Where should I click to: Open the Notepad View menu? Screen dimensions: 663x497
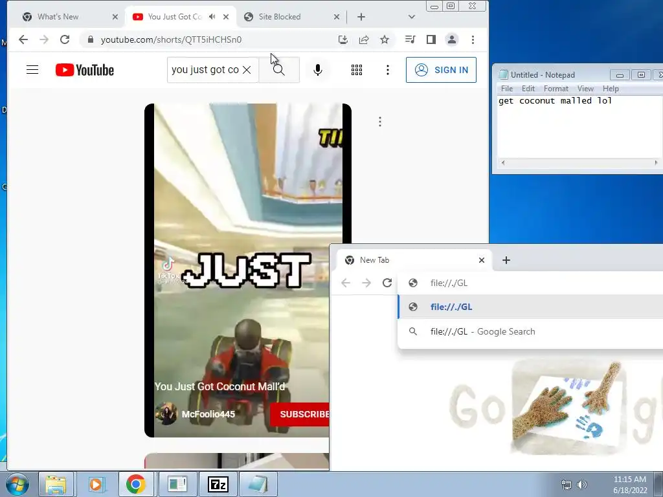pyautogui.click(x=585, y=88)
